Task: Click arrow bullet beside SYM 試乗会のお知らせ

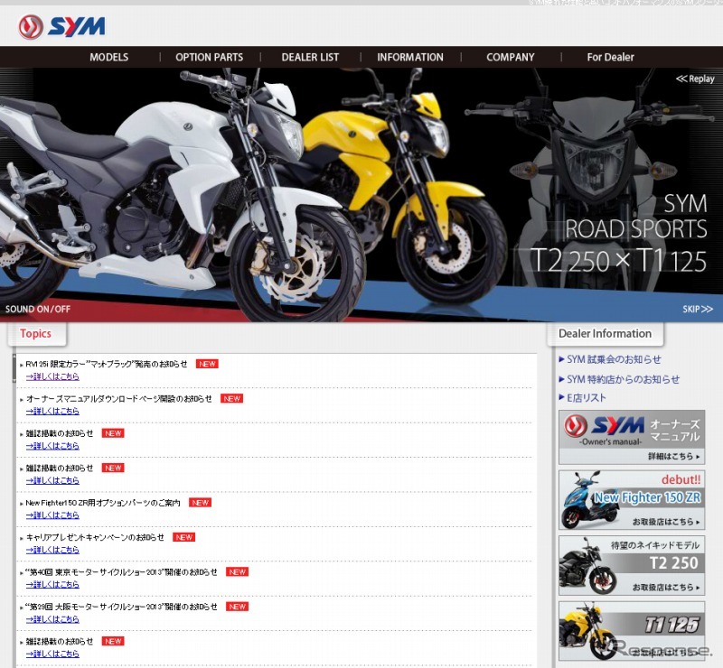Action: 561,359
